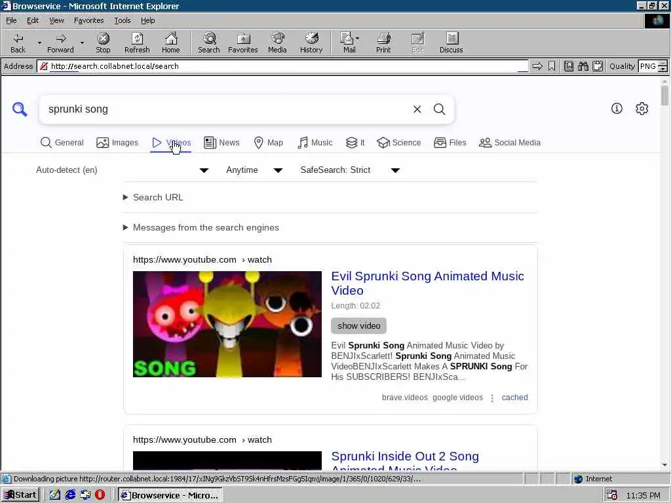Viewport: 671px width, 503px height.
Task: Stop page loading with Stop button
Action: (x=103, y=43)
